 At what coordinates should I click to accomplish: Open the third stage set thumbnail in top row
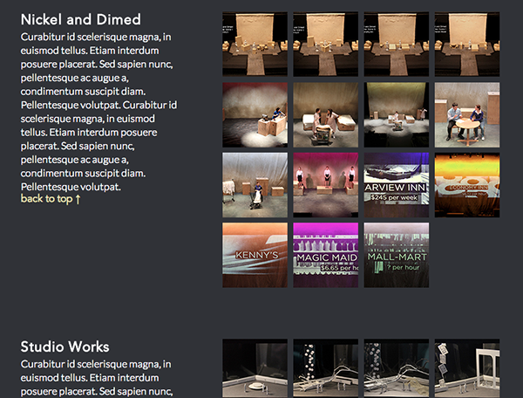click(x=396, y=44)
